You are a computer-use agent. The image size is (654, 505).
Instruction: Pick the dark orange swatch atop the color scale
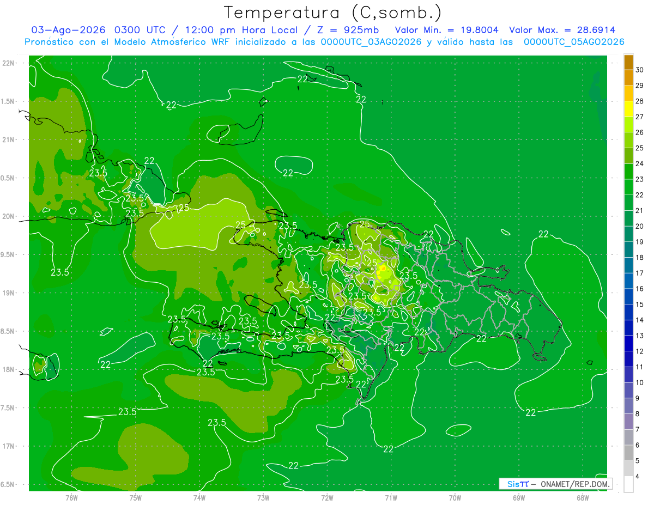pyautogui.click(x=628, y=62)
